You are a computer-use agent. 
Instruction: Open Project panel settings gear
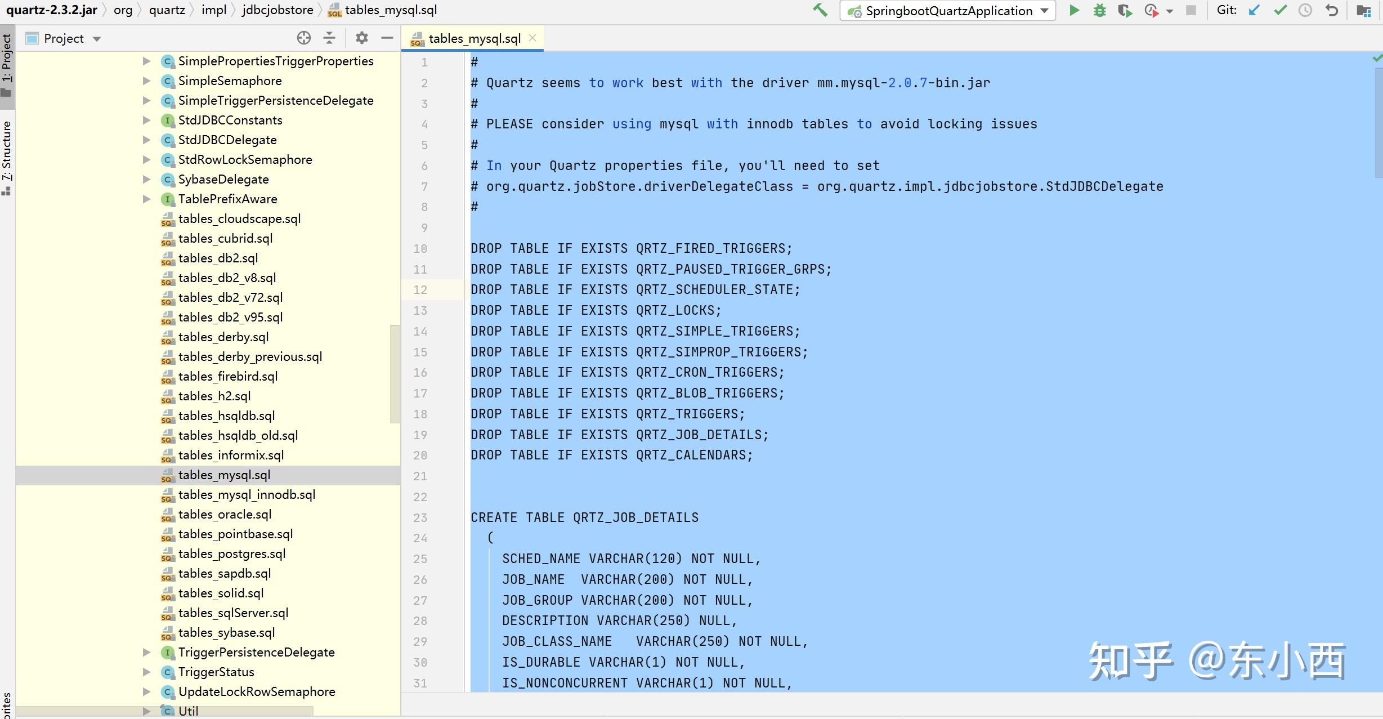361,38
